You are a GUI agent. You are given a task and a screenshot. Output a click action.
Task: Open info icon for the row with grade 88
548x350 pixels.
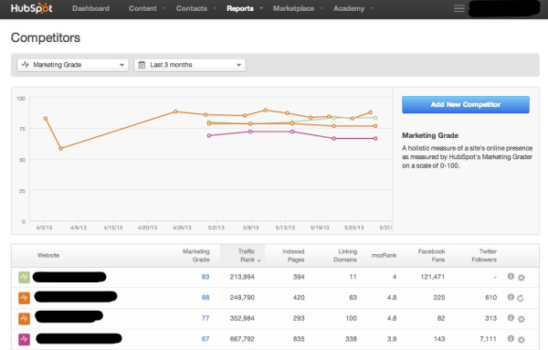[x=511, y=297]
